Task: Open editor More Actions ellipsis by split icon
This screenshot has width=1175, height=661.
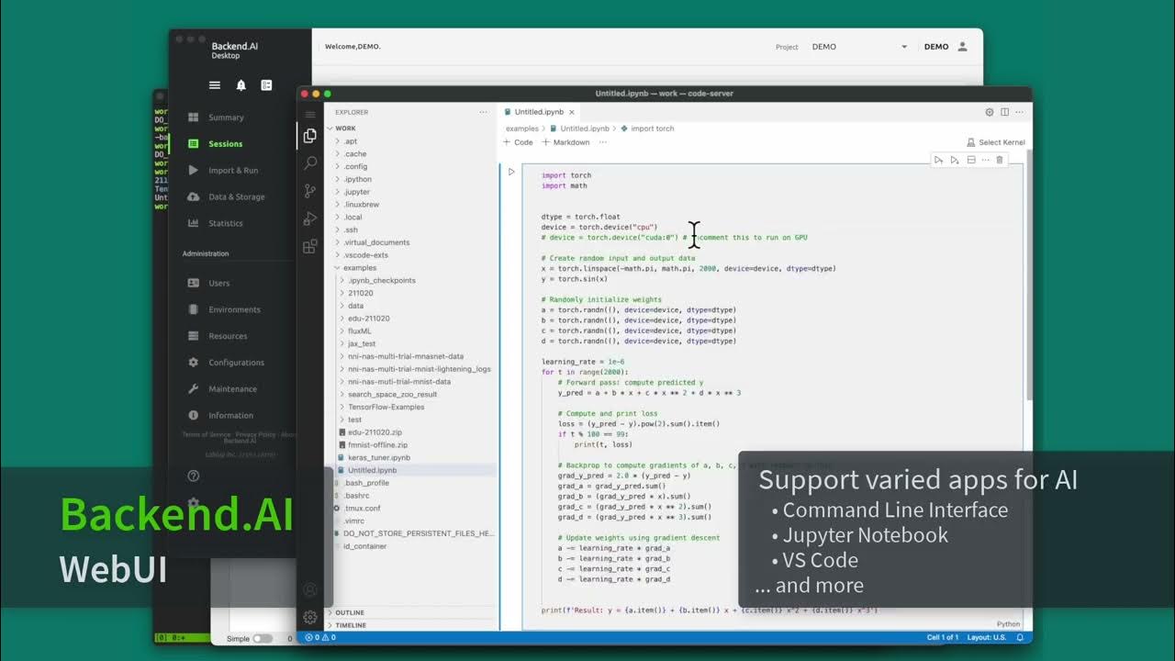Action: 1019,112
